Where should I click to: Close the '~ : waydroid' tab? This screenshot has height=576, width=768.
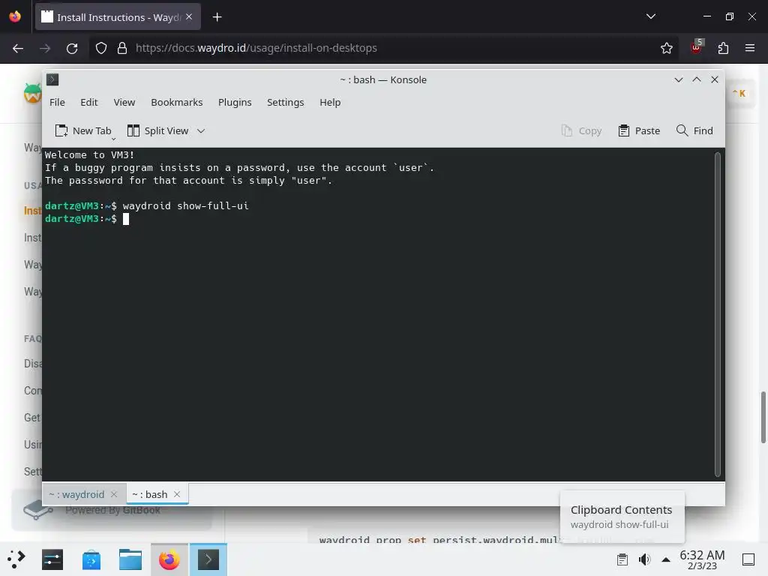[x=114, y=495]
